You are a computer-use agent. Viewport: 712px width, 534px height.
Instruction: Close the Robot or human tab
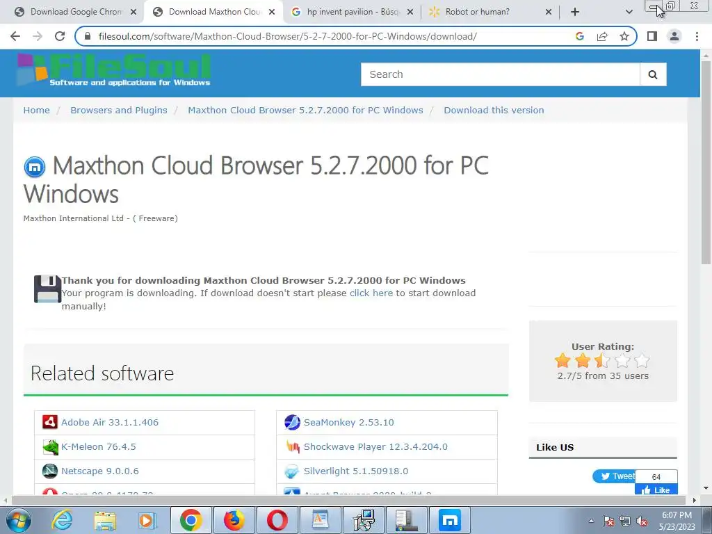(x=549, y=13)
